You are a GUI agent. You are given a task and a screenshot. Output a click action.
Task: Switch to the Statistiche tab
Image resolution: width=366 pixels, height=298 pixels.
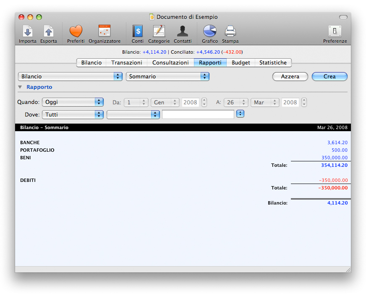point(273,63)
